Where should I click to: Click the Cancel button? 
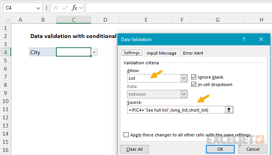pyautogui.click(x=253, y=149)
